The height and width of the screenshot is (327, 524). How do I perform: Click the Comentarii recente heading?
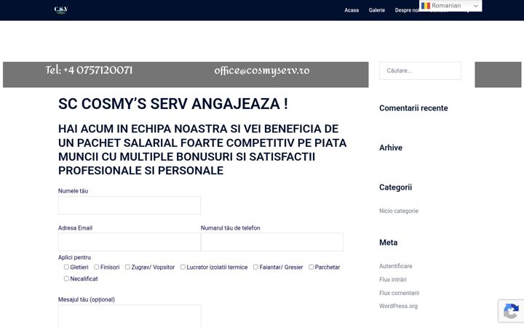click(413, 108)
